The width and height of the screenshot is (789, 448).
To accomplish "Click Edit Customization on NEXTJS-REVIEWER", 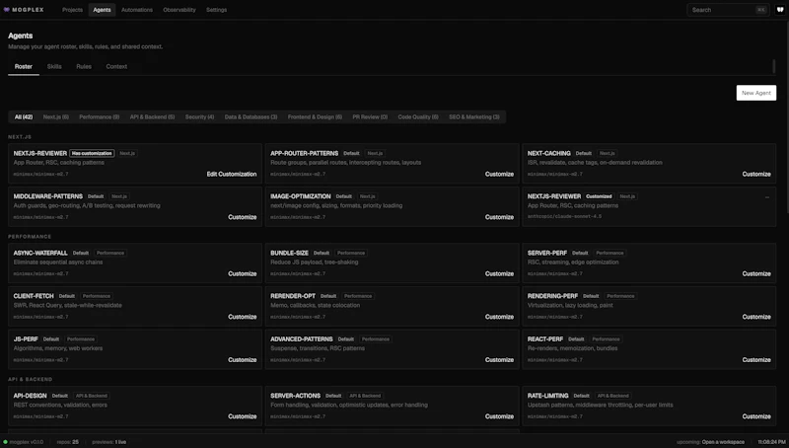I will click(232, 174).
